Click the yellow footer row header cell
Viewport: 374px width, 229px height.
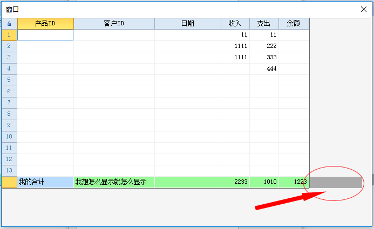coord(9,182)
